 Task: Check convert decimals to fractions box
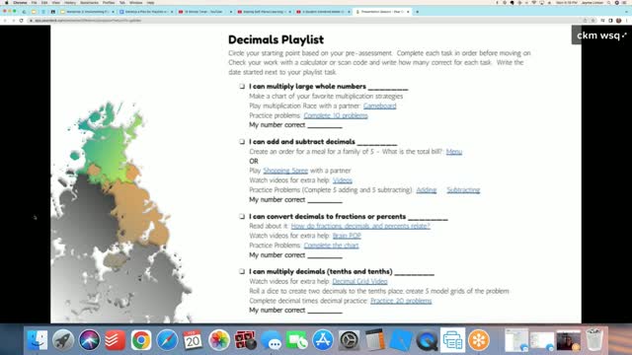pyautogui.click(x=242, y=217)
